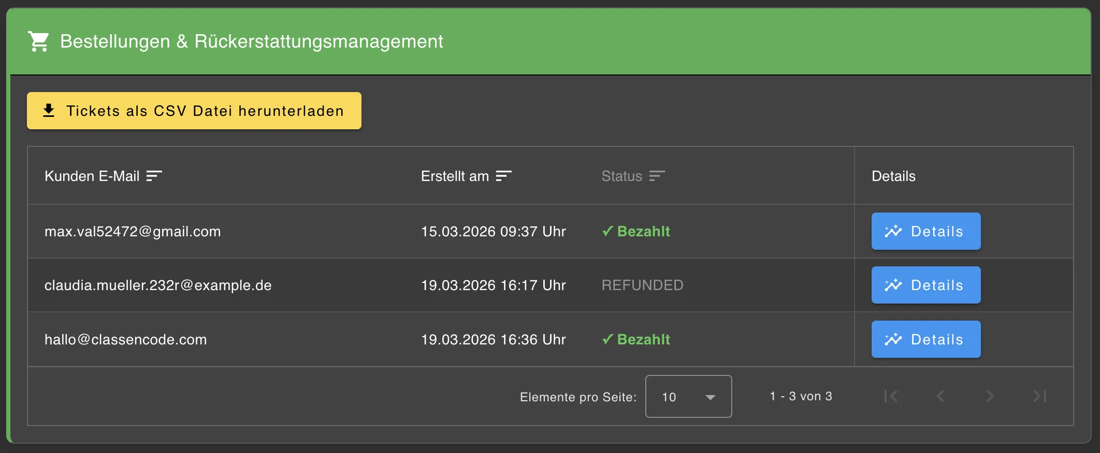This screenshot has width=1100, height=453.
Task: Click the shopping cart icon in header
Action: tap(38, 41)
